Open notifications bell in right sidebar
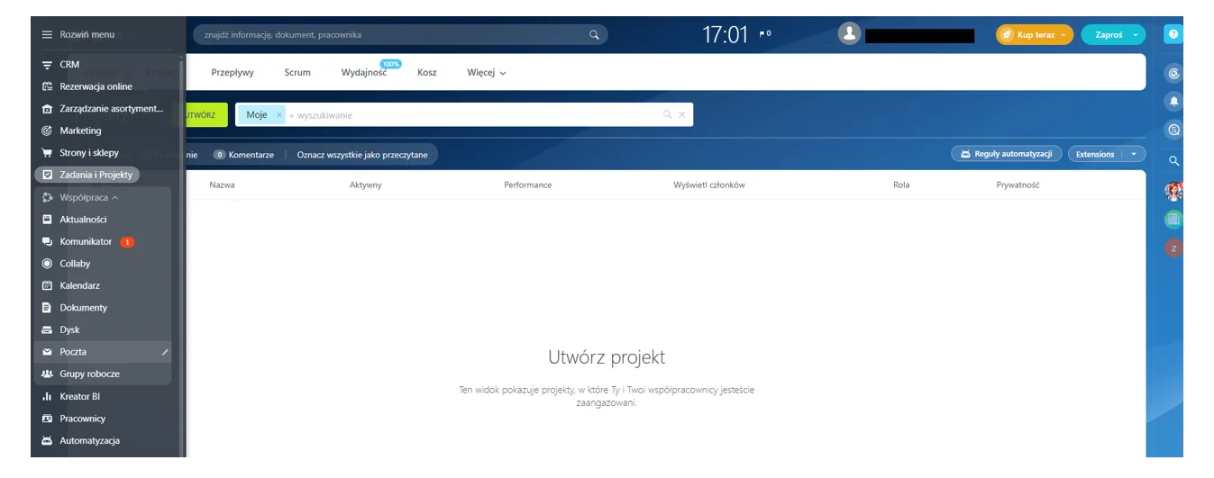Screen dimensions: 1214x478 pyautogui.click(x=1173, y=102)
